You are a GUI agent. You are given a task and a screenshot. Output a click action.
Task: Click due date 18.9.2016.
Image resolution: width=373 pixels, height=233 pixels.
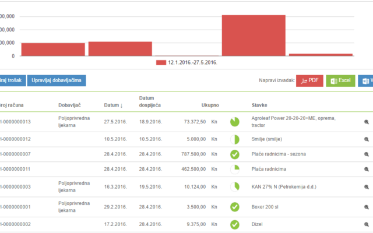pos(150,122)
